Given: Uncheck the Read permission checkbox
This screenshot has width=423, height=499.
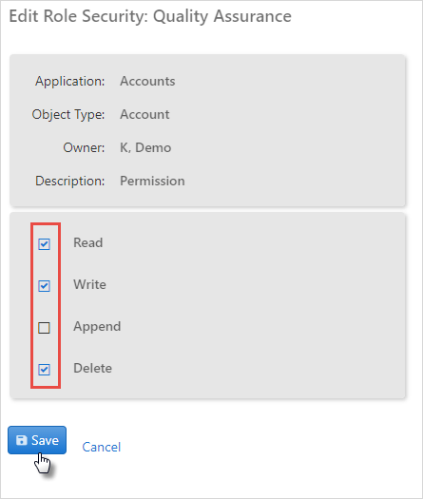Looking at the screenshot, I should tap(44, 244).
